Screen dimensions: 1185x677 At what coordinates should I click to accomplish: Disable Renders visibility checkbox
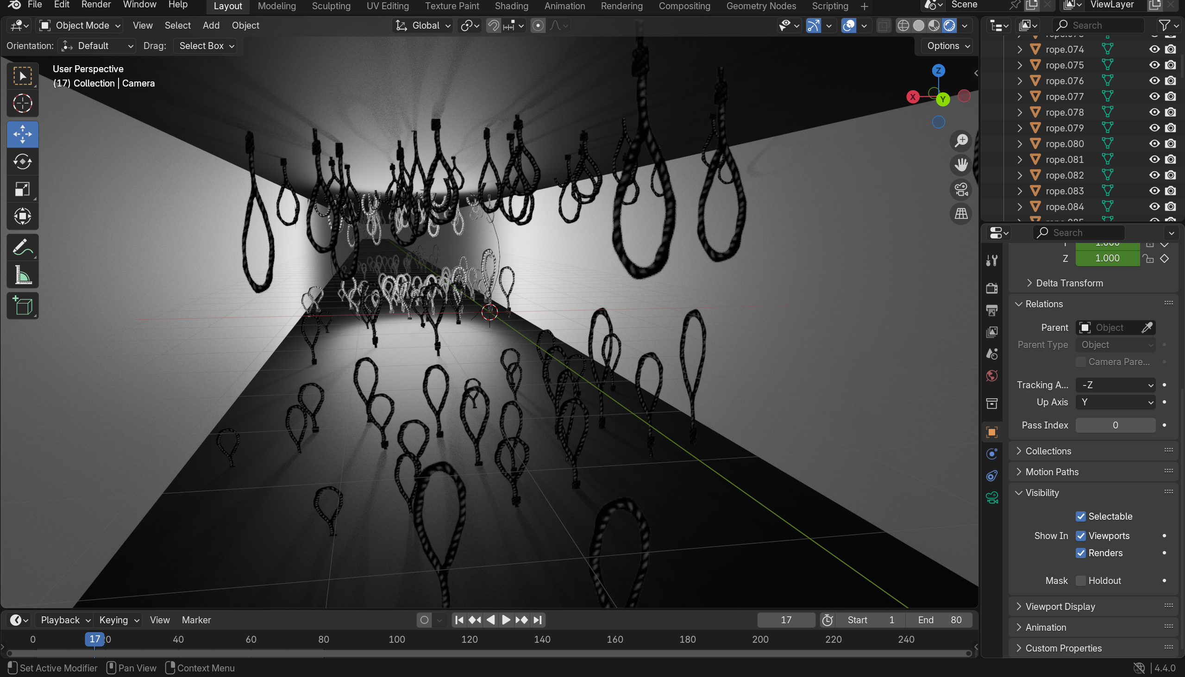[1080, 553]
